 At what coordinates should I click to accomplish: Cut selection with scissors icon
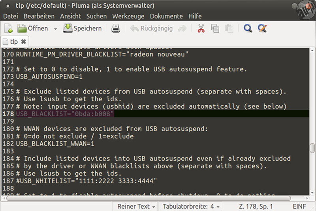pyautogui.click(x=201, y=28)
